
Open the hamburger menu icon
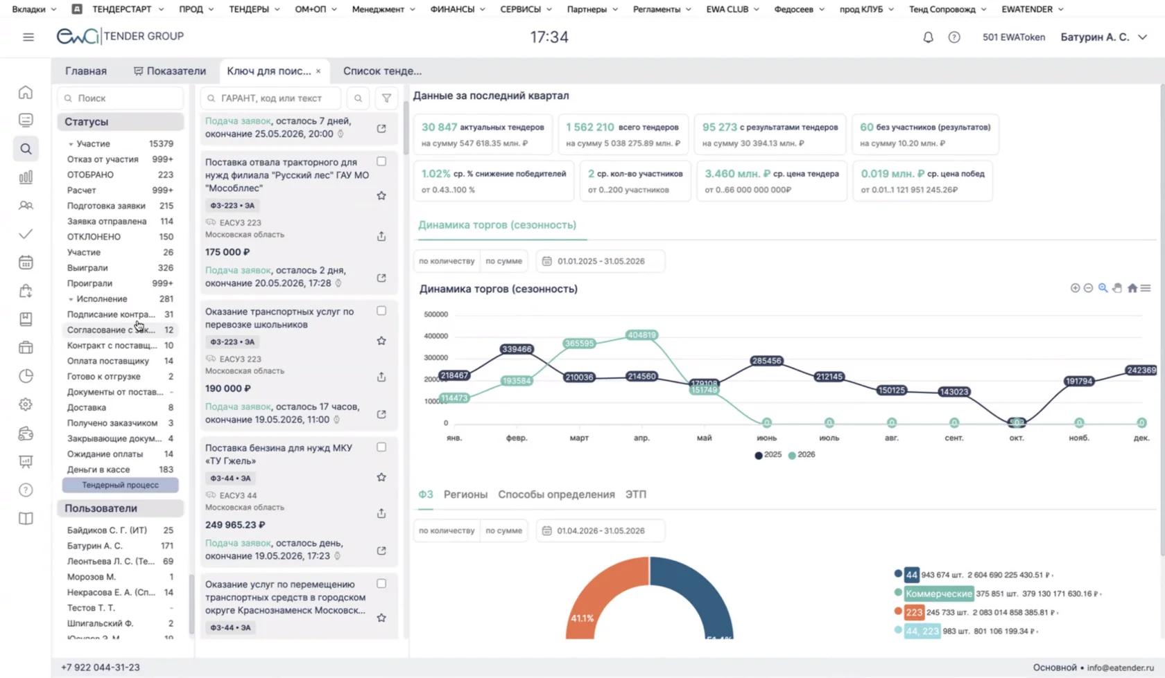[28, 37]
